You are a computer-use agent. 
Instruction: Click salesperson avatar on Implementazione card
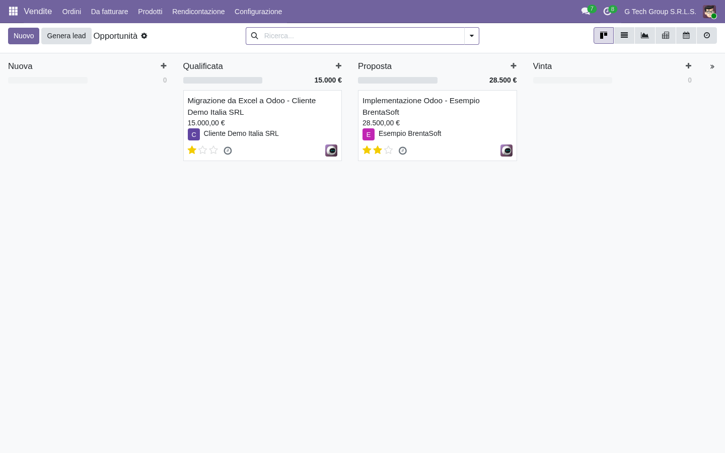(506, 150)
